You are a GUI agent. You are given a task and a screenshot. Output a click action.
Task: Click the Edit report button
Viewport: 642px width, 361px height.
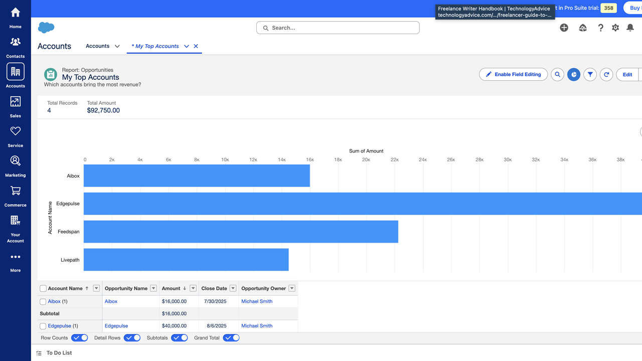pyautogui.click(x=627, y=75)
